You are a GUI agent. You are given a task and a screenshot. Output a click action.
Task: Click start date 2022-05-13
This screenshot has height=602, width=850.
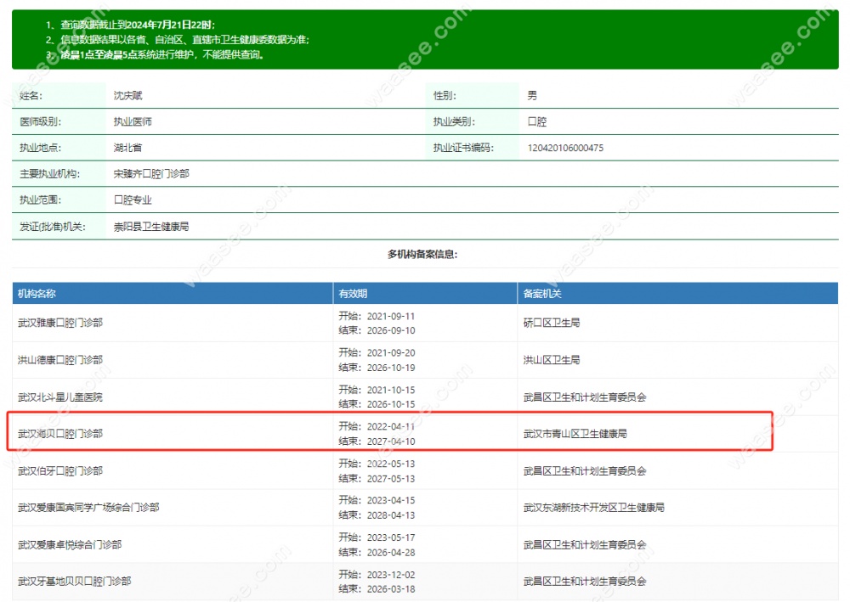click(x=391, y=464)
